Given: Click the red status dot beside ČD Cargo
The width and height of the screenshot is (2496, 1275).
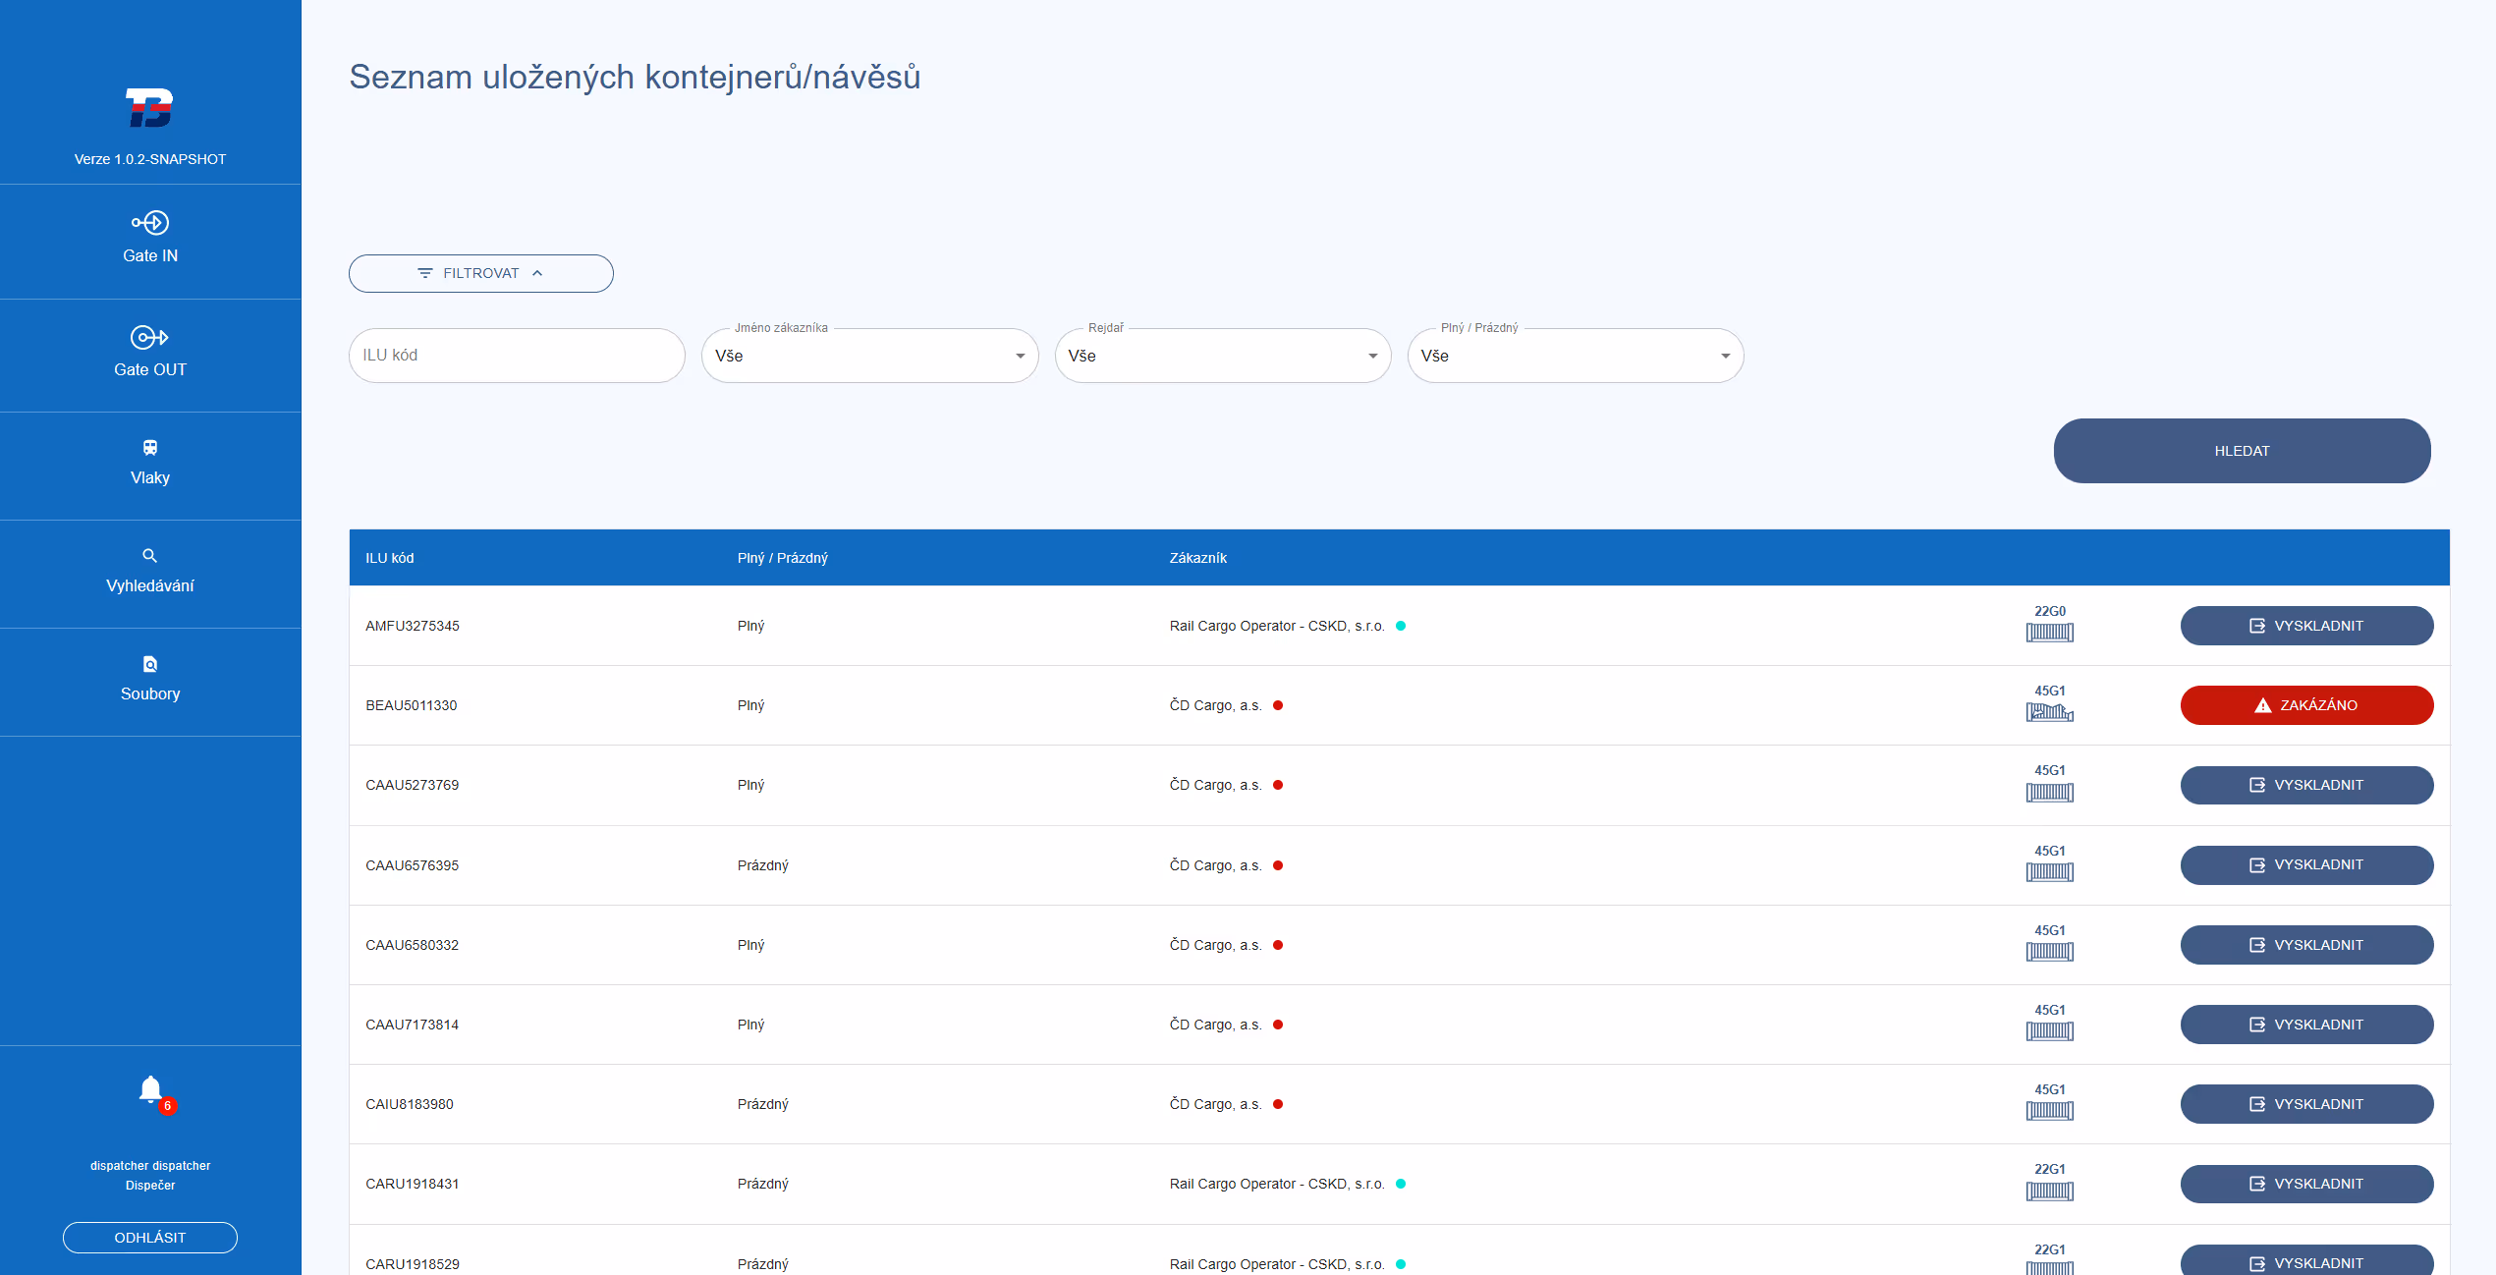Looking at the screenshot, I should point(1278,705).
